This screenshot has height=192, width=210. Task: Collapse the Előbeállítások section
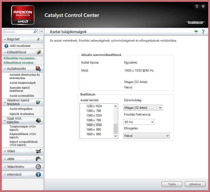point(5,52)
